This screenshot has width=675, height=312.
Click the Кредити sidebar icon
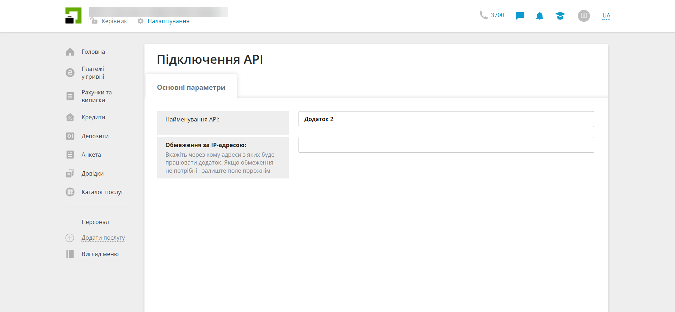click(70, 118)
